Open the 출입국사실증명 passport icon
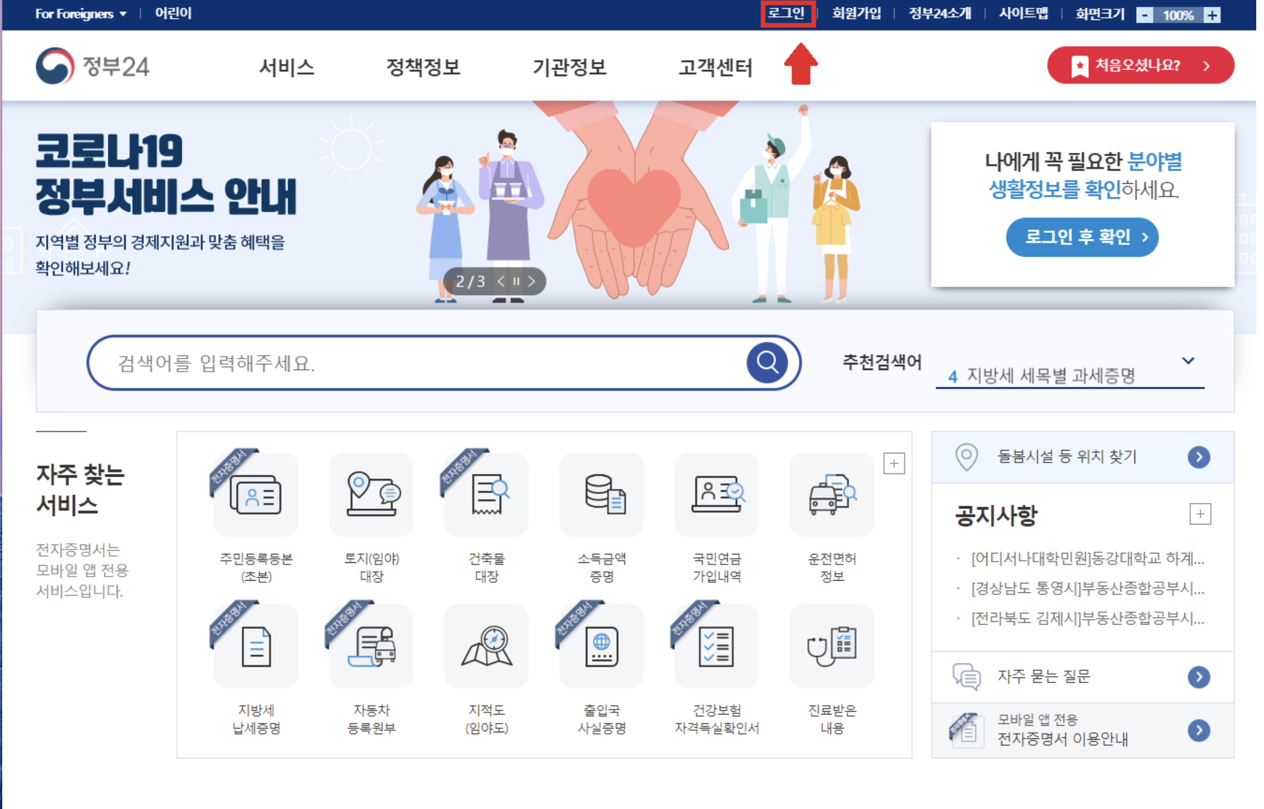 pyautogui.click(x=601, y=646)
